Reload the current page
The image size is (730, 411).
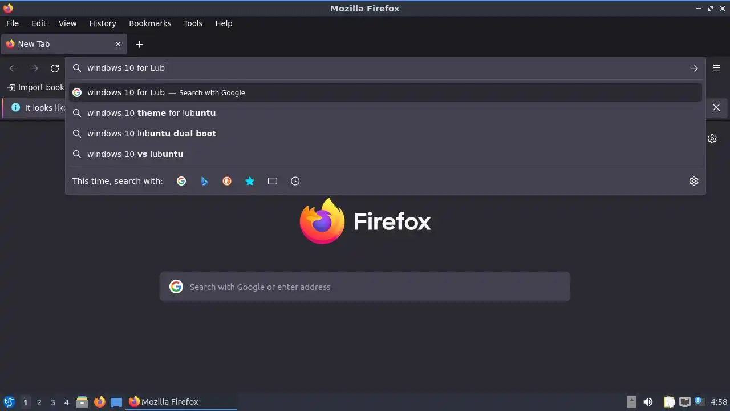click(55, 68)
